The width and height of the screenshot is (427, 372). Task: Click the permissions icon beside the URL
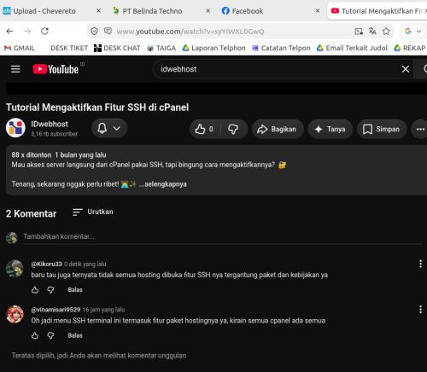108,31
